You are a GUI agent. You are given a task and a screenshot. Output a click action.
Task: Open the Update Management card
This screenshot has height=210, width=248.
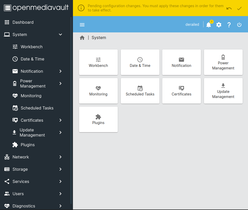point(223,91)
